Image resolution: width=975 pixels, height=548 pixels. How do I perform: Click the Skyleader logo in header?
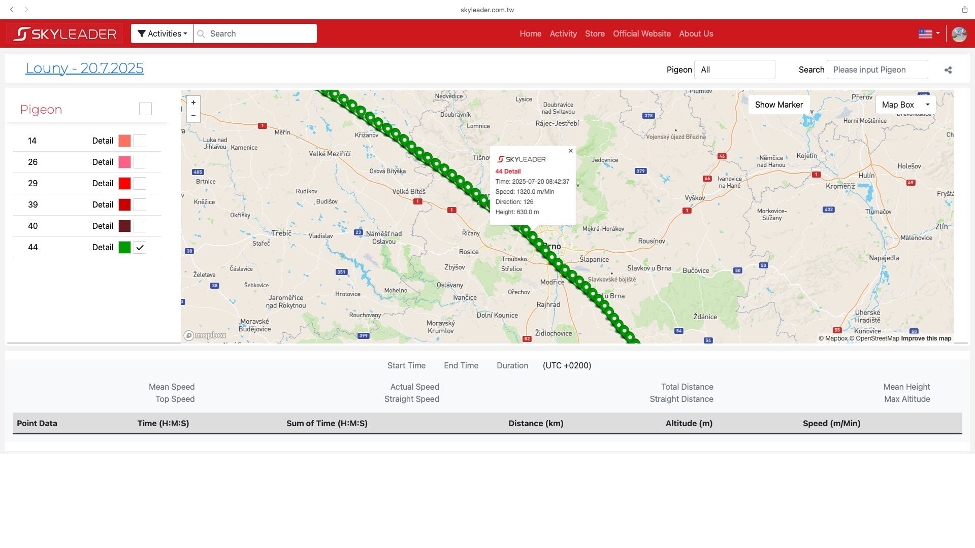(x=65, y=34)
